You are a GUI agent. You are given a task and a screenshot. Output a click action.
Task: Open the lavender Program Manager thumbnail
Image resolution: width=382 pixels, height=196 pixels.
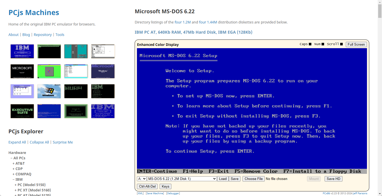22,91
